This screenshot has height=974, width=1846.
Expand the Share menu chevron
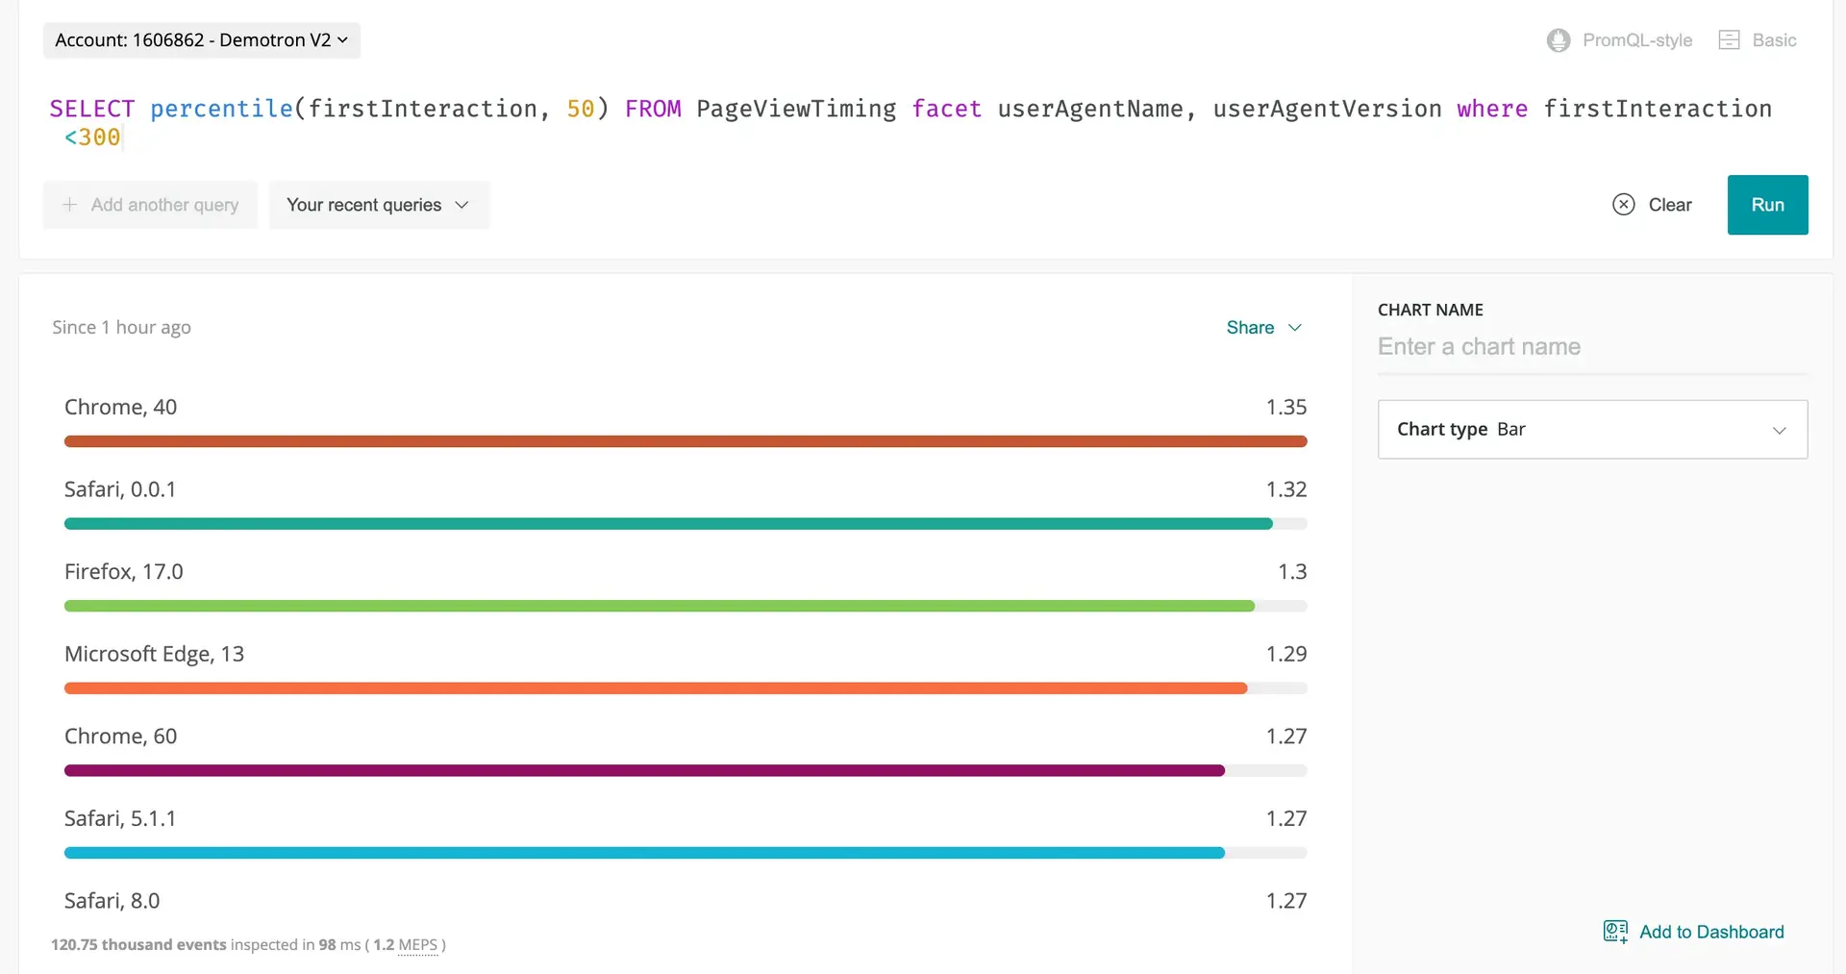1295,328
